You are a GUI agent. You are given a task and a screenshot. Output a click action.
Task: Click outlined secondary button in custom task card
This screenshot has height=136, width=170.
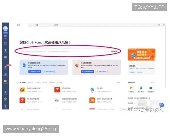(49, 71)
